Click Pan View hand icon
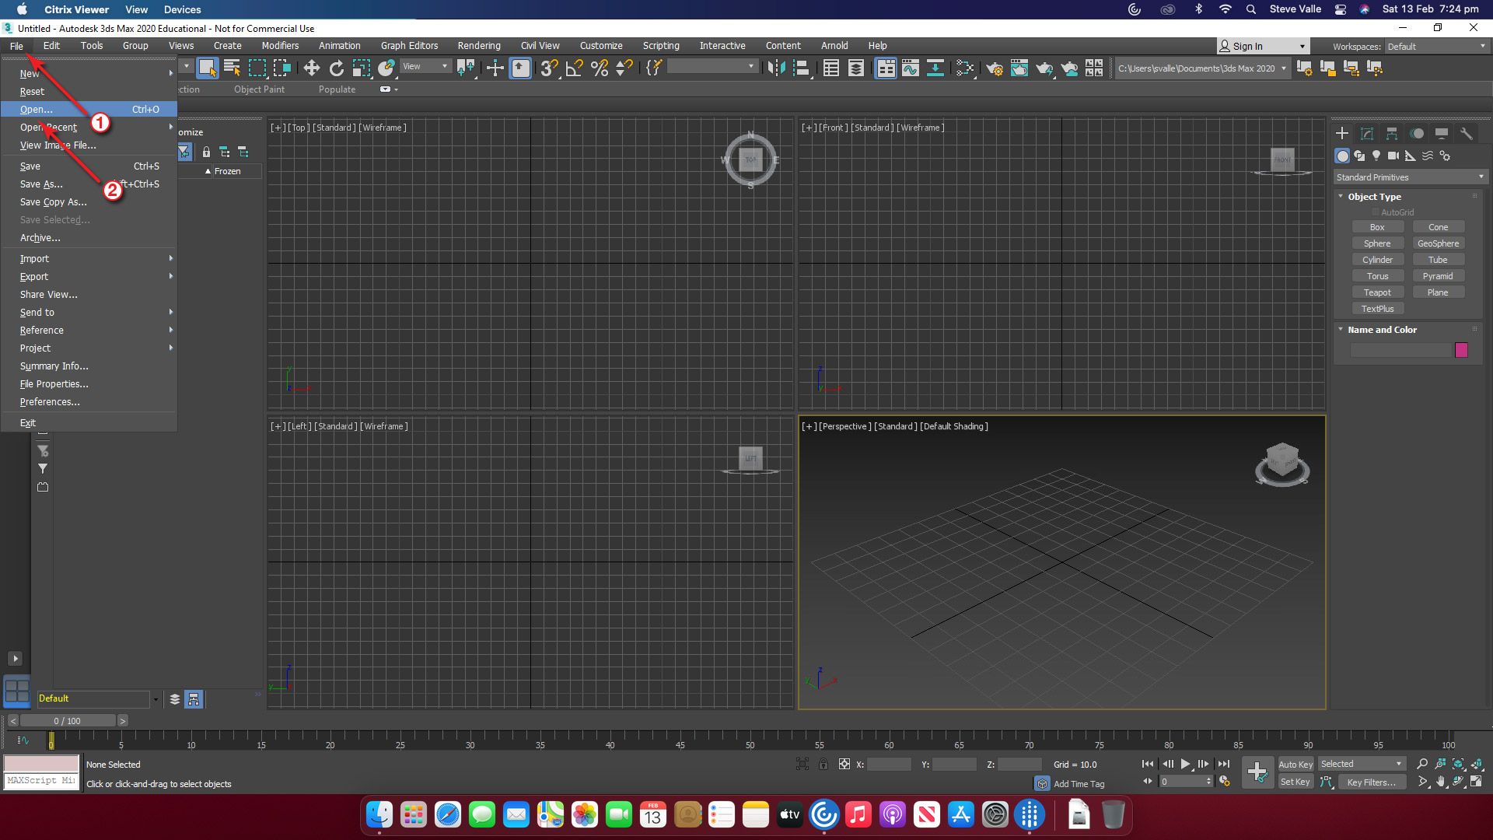 coord(1440,782)
